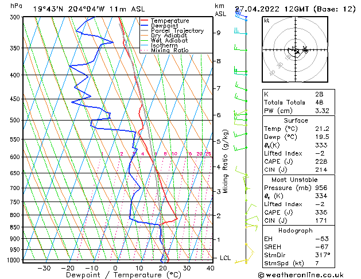Click the 450 hPa pressure label
The height and width of the screenshot is (279, 361).
(16, 99)
